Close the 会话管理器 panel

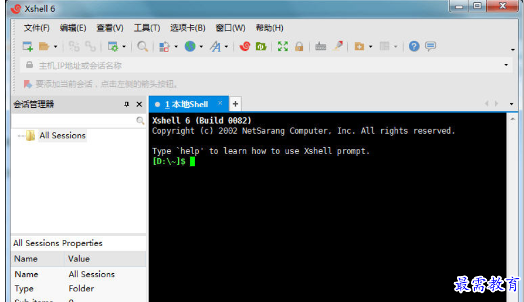click(139, 104)
